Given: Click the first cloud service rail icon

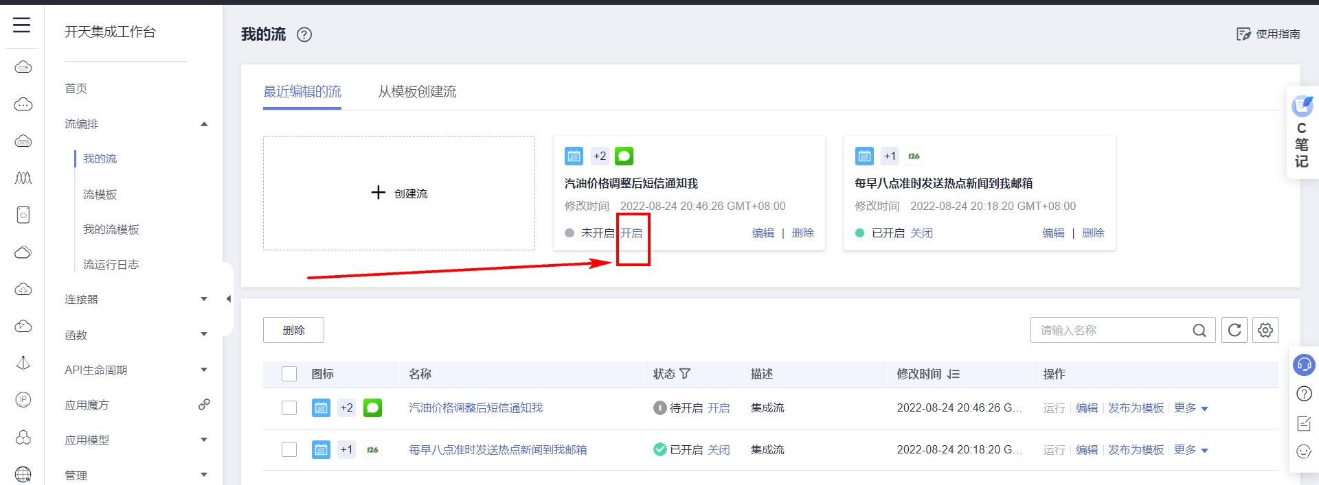Looking at the screenshot, I should pos(23,67).
